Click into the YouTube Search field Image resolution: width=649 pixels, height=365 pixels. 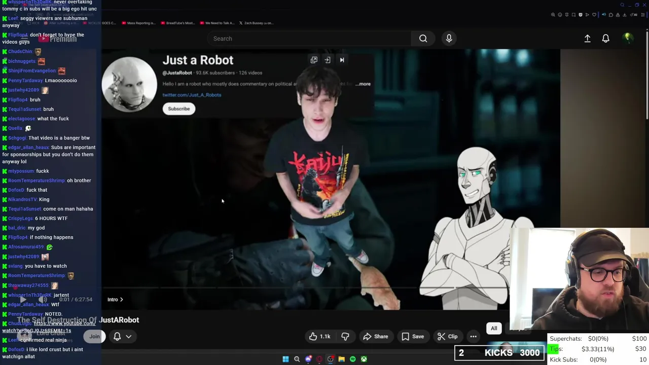coord(309,39)
